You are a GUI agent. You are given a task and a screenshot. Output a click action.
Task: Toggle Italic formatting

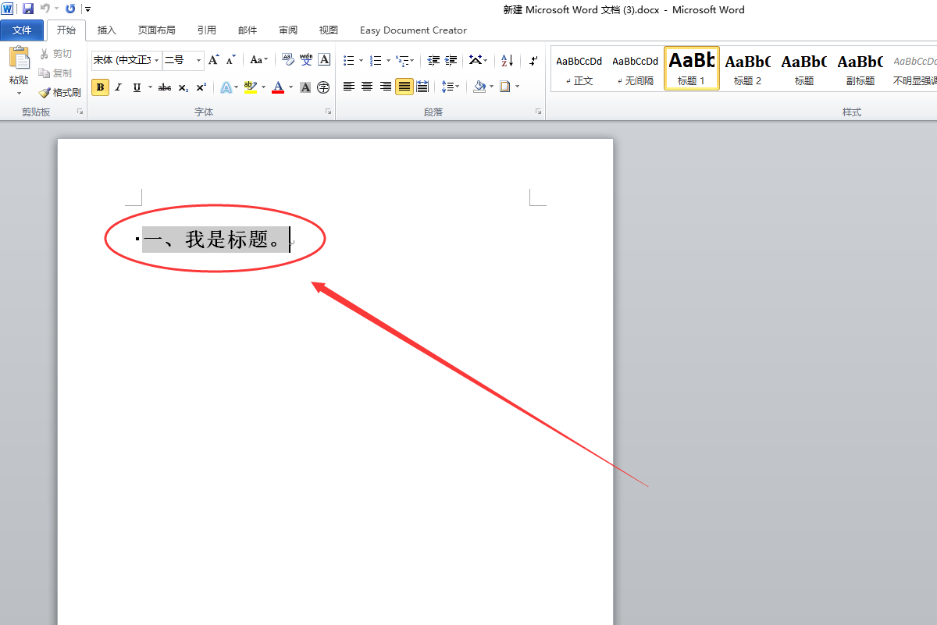click(x=119, y=87)
